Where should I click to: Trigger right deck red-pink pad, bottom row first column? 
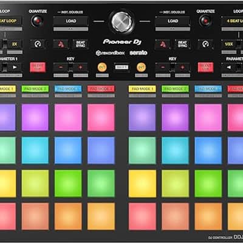(142, 216)
